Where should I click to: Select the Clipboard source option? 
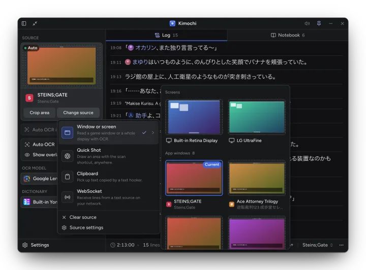coord(109,177)
